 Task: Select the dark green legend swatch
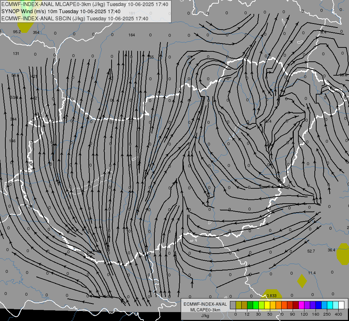click(250, 305)
